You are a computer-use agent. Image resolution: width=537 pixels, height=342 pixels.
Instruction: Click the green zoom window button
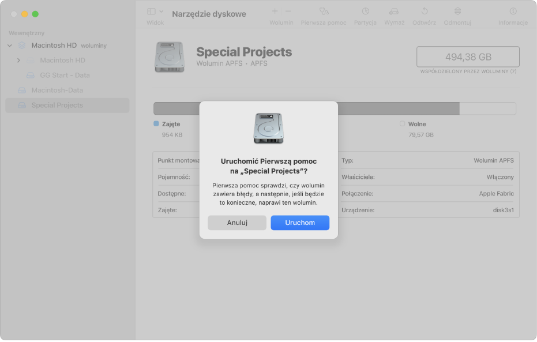click(x=35, y=14)
